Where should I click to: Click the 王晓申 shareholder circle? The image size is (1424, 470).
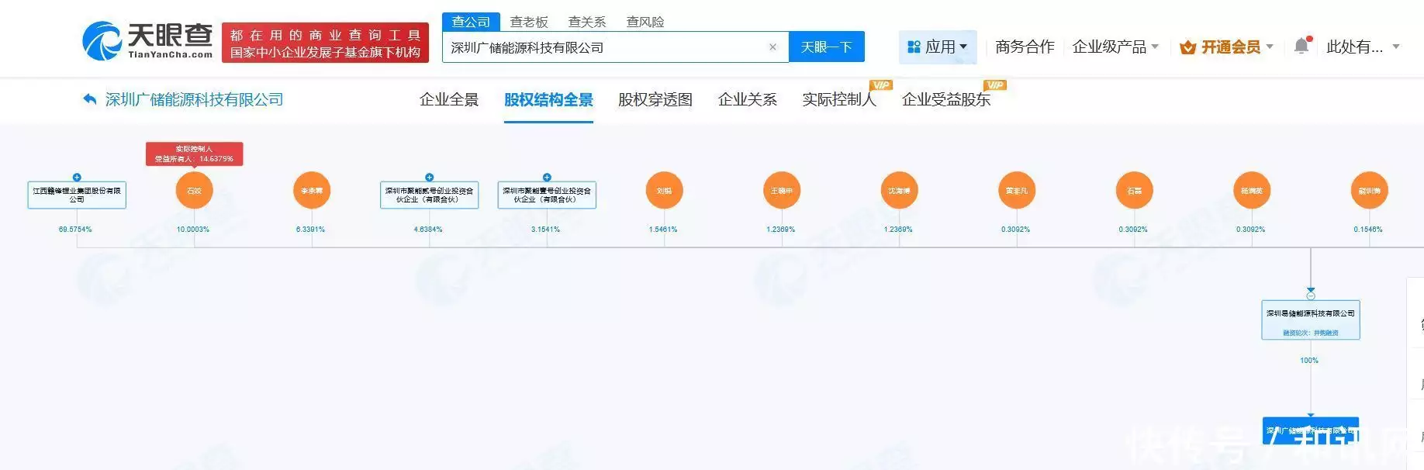782,191
